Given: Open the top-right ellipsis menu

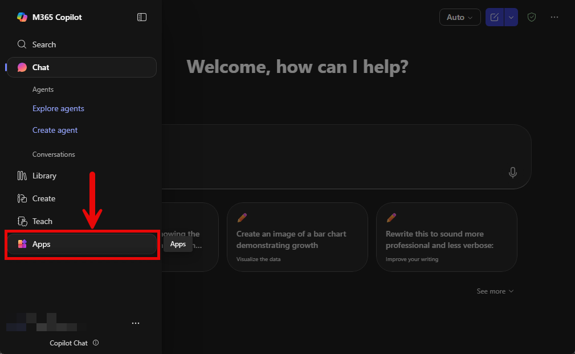Looking at the screenshot, I should 554,17.
